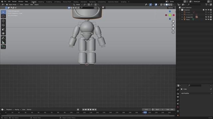This screenshot has height=119, width=213.
Task: Open the Window menu
Action: (21, 1)
